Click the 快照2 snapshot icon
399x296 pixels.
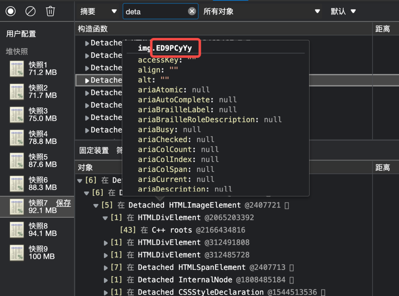(17, 92)
